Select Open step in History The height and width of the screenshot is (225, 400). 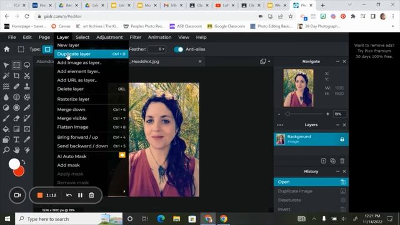click(x=311, y=182)
